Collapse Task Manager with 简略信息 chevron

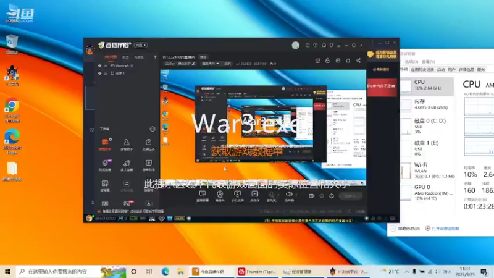[393, 229]
